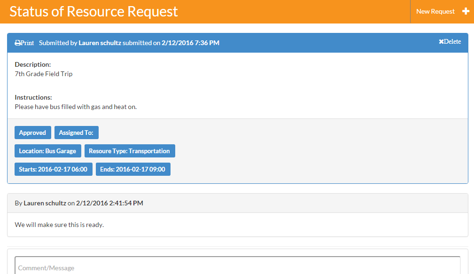Click the 2/12/2016 7:36 PM submission date
Image resolution: width=474 pixels, height=274 pixels.
[x=190, y=43]
